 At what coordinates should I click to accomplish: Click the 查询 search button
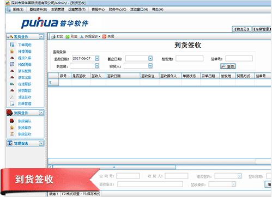228,66
